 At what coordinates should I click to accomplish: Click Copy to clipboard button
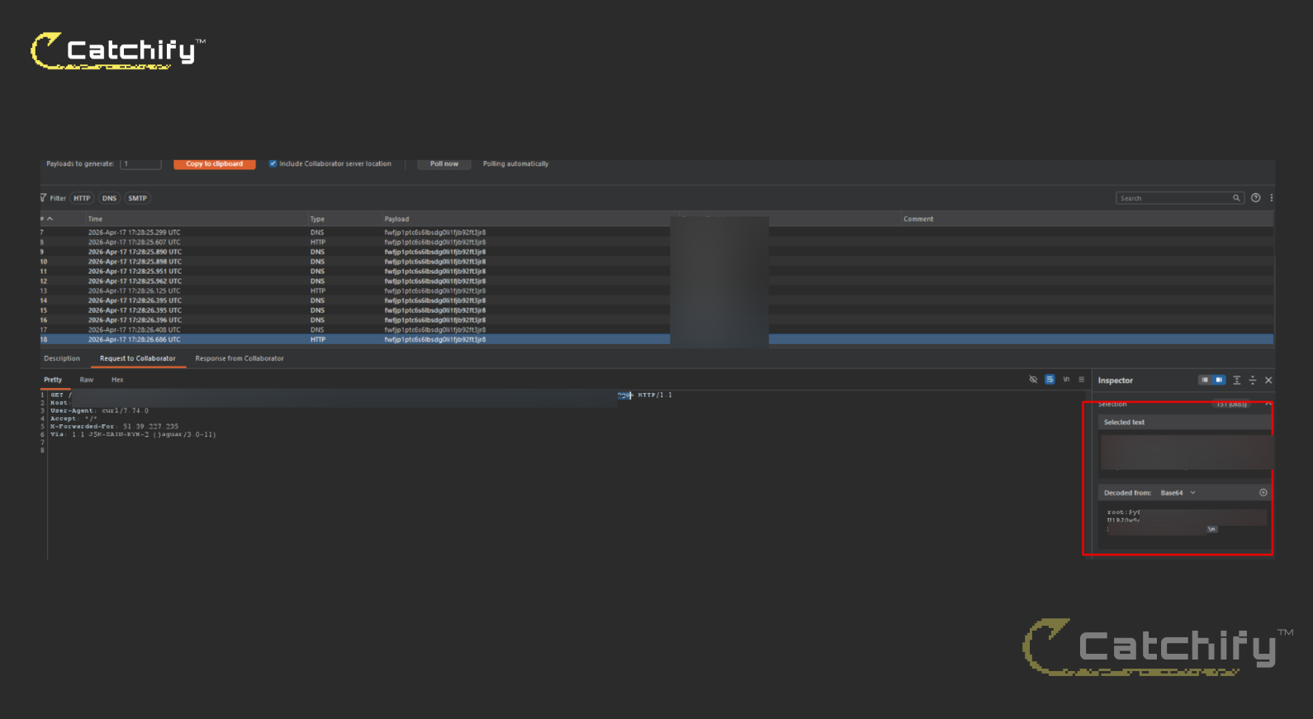[x=215, y=163]
